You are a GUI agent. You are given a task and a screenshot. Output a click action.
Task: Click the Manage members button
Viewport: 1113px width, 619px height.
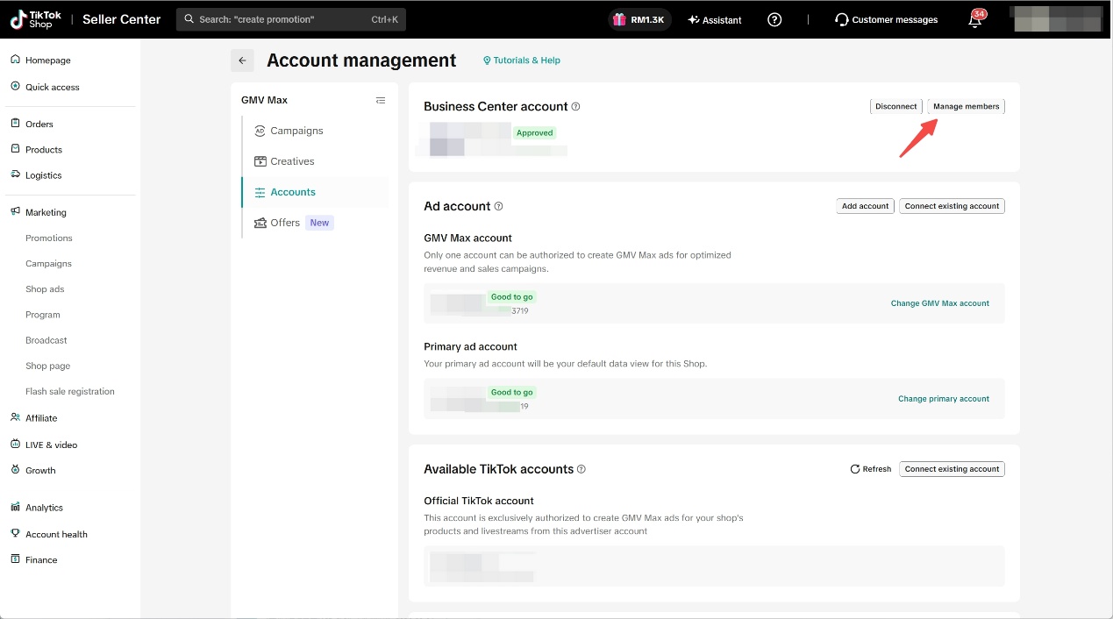click(966, 106)
